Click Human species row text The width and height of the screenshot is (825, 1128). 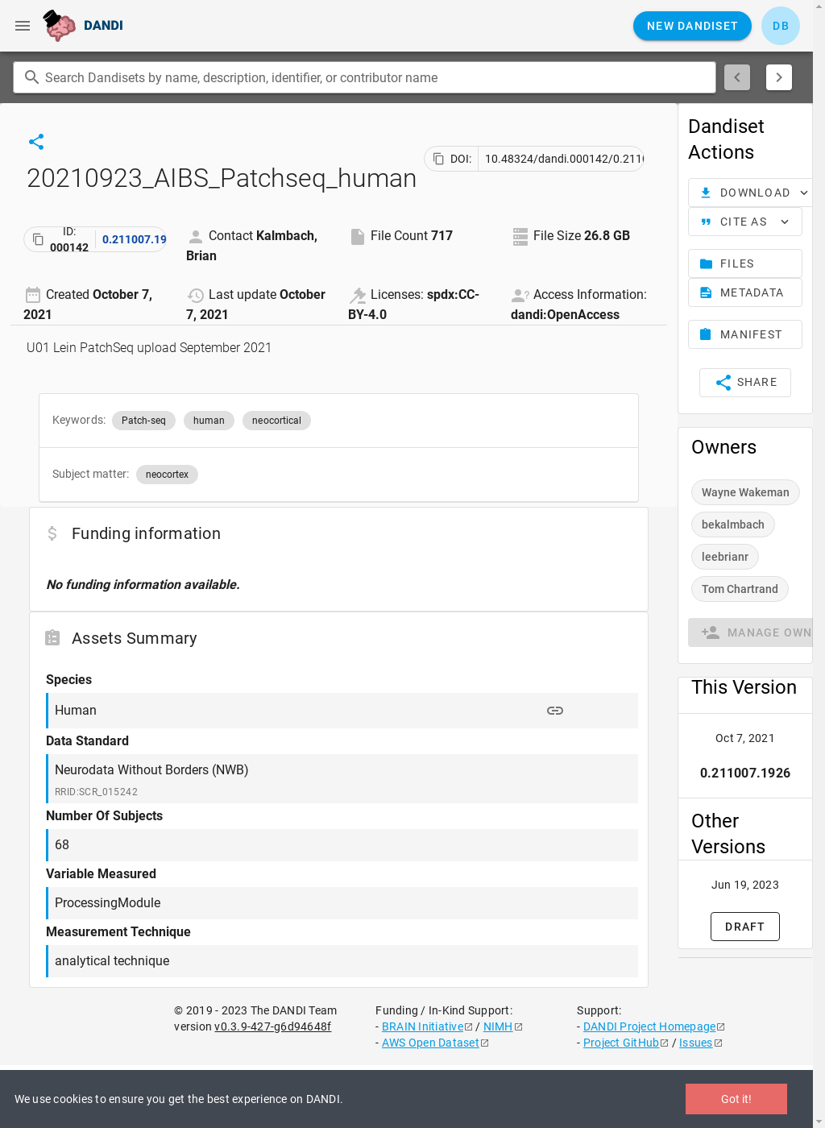coord(76,711)
